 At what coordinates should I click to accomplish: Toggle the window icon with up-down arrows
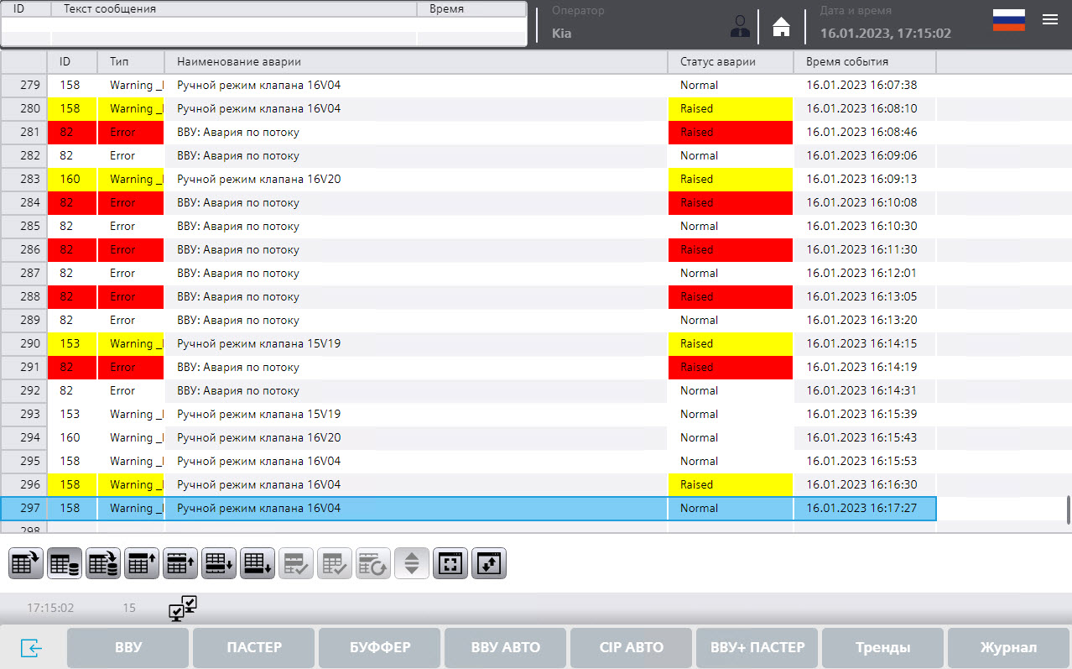tap(489, 563)
